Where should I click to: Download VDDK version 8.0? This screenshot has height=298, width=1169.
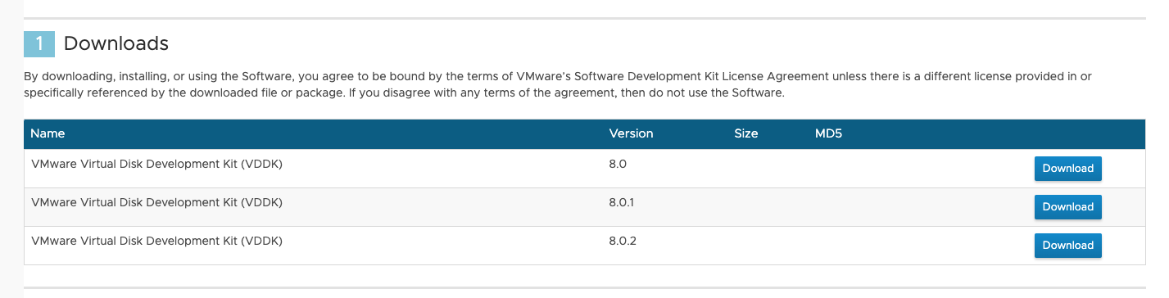[x=1067, y=169]
